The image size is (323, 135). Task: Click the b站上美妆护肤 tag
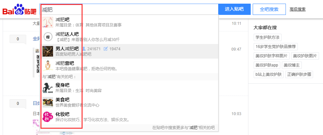(x=268, y=74)
